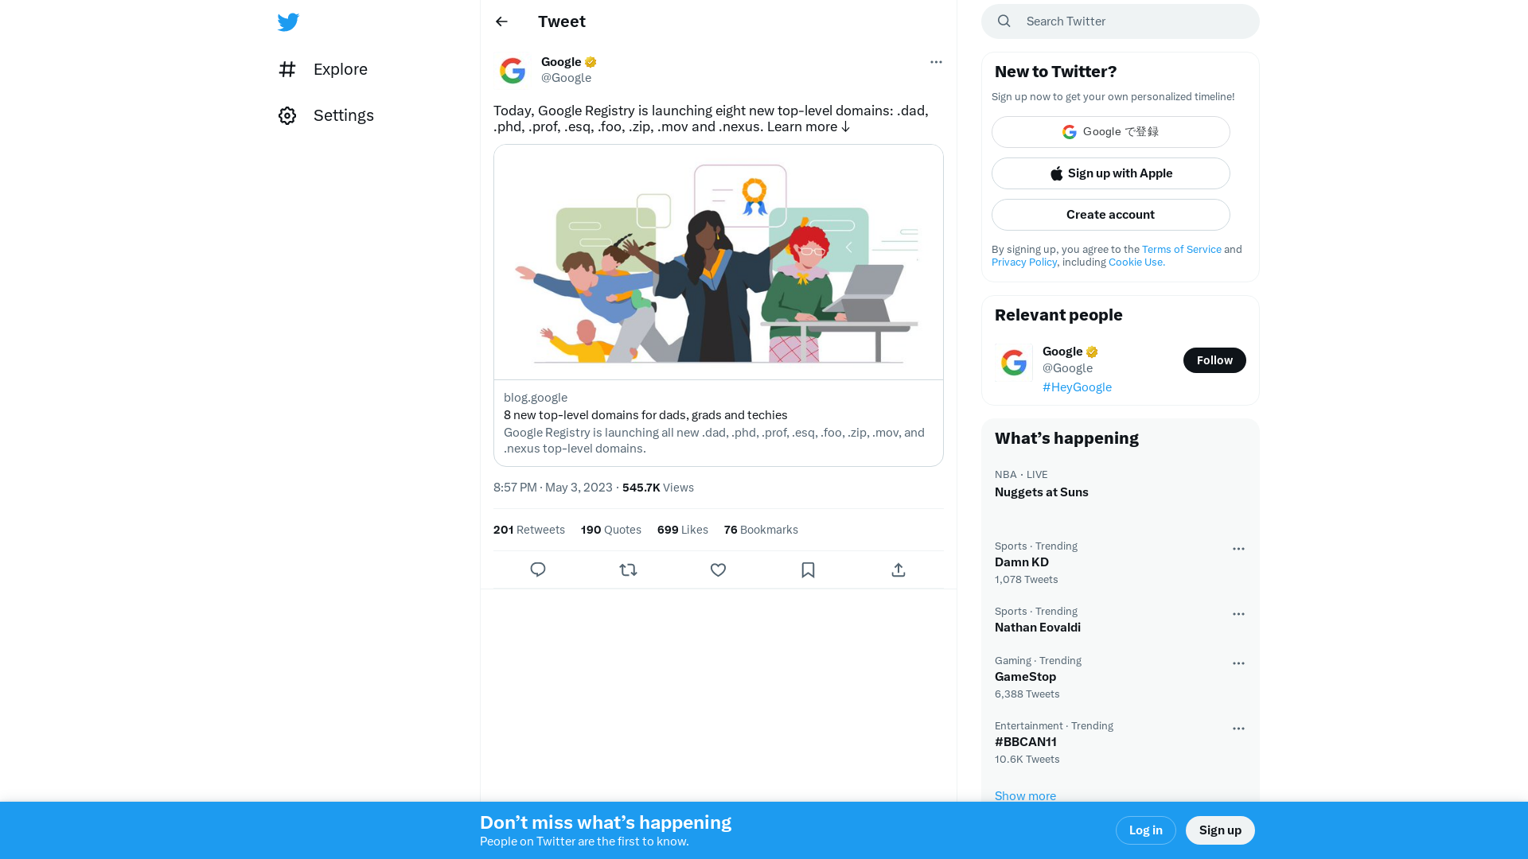
Task: Click the bookmark icon on Google's tweet
Action: (x=808, y=569)
